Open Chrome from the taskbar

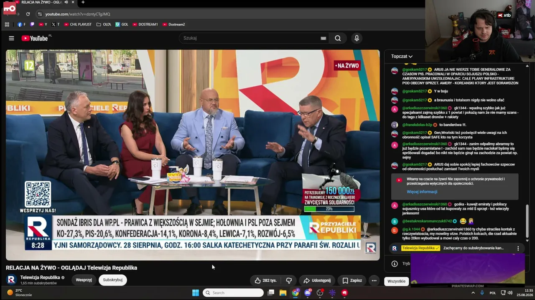coord(296,293)
